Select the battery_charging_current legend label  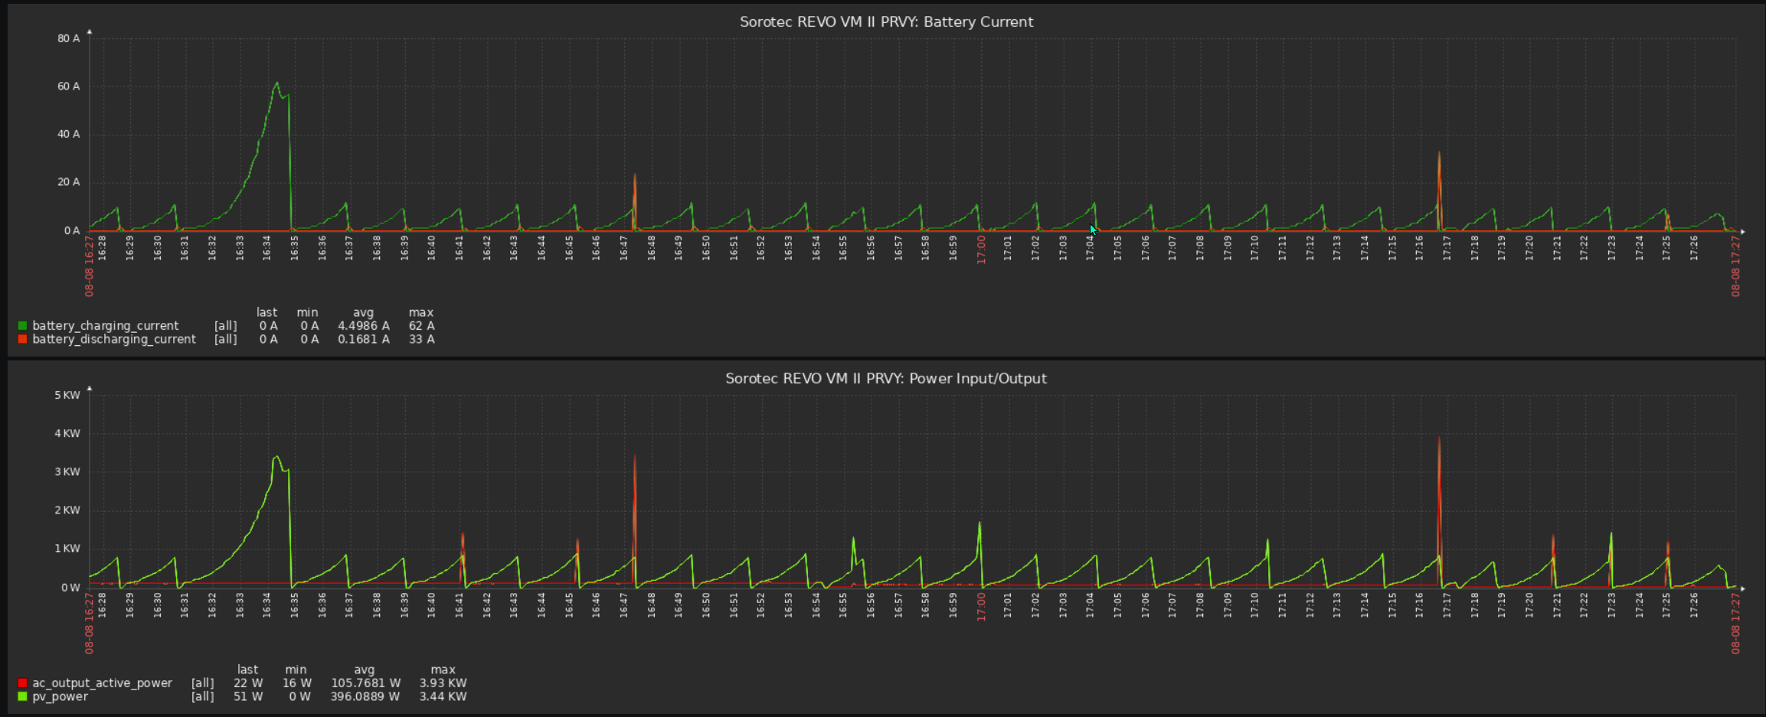106,326
